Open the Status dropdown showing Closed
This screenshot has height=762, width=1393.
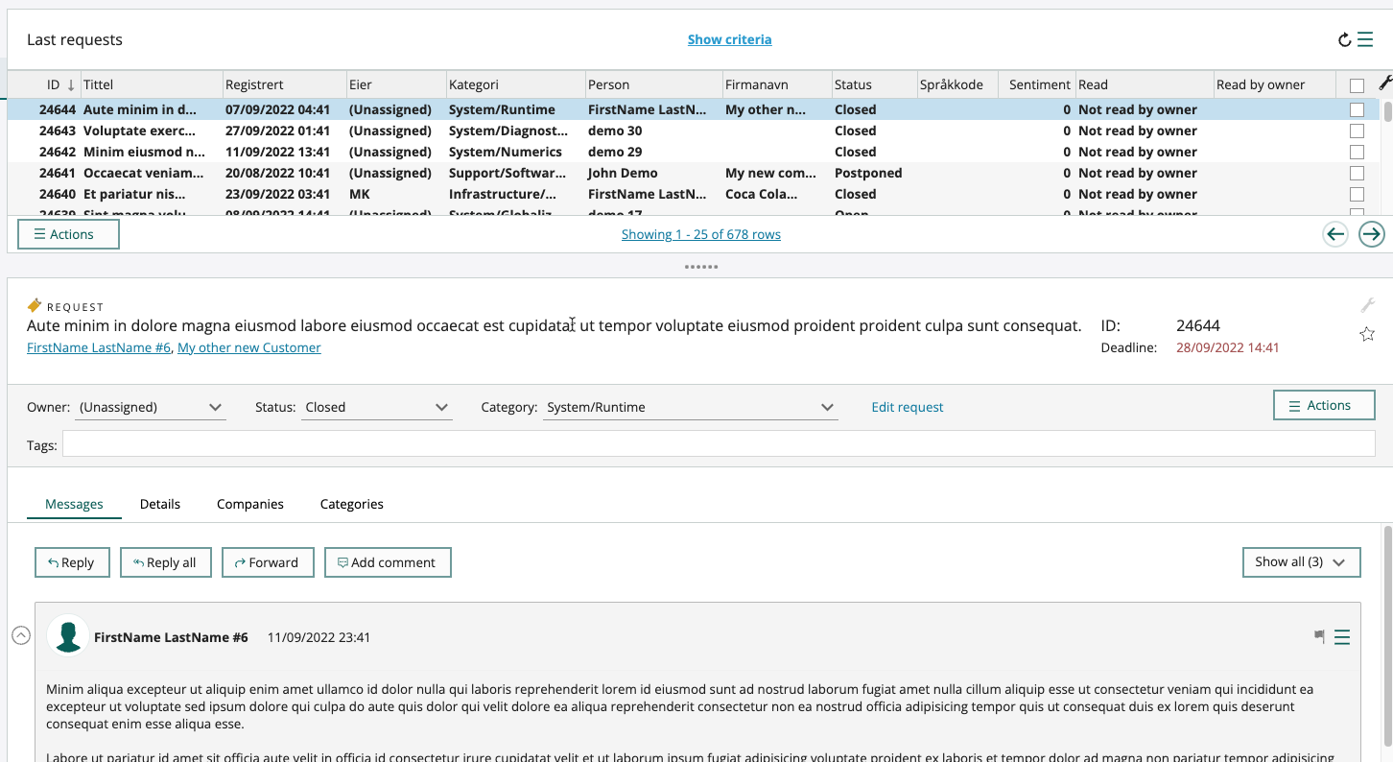pyautogui.click(x=377, y=408)
